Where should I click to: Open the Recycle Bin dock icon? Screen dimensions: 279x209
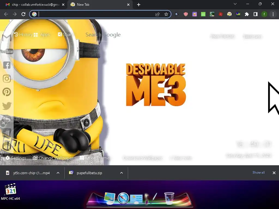[169, 198]
